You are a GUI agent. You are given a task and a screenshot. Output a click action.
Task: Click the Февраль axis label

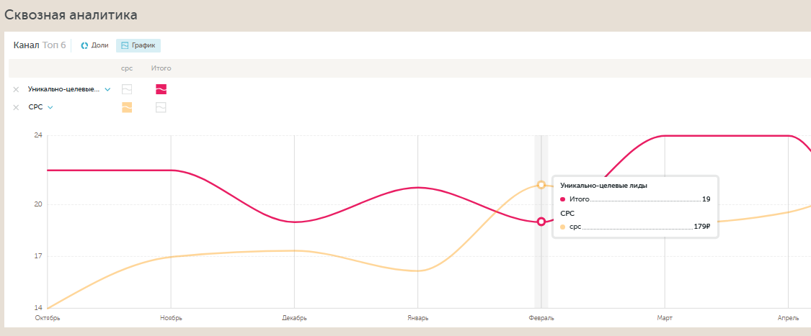tap(541, 318)
